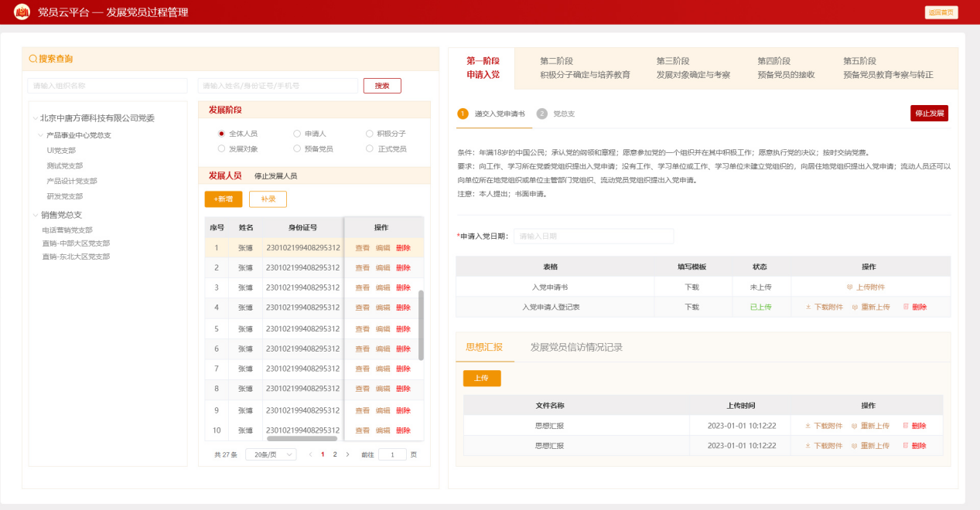Viewport: 980px width, 510px height.
Task: Click the orange +新增 button
Action: tap(224, 199)
